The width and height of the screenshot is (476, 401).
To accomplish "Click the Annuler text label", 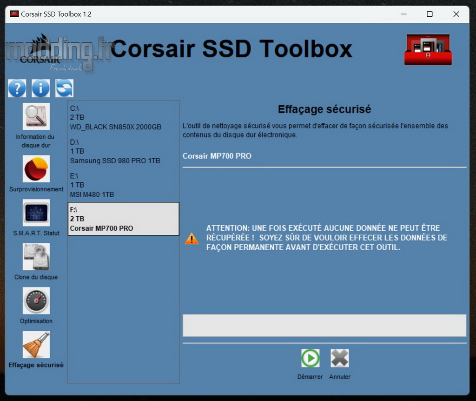I will pos(340,377).
